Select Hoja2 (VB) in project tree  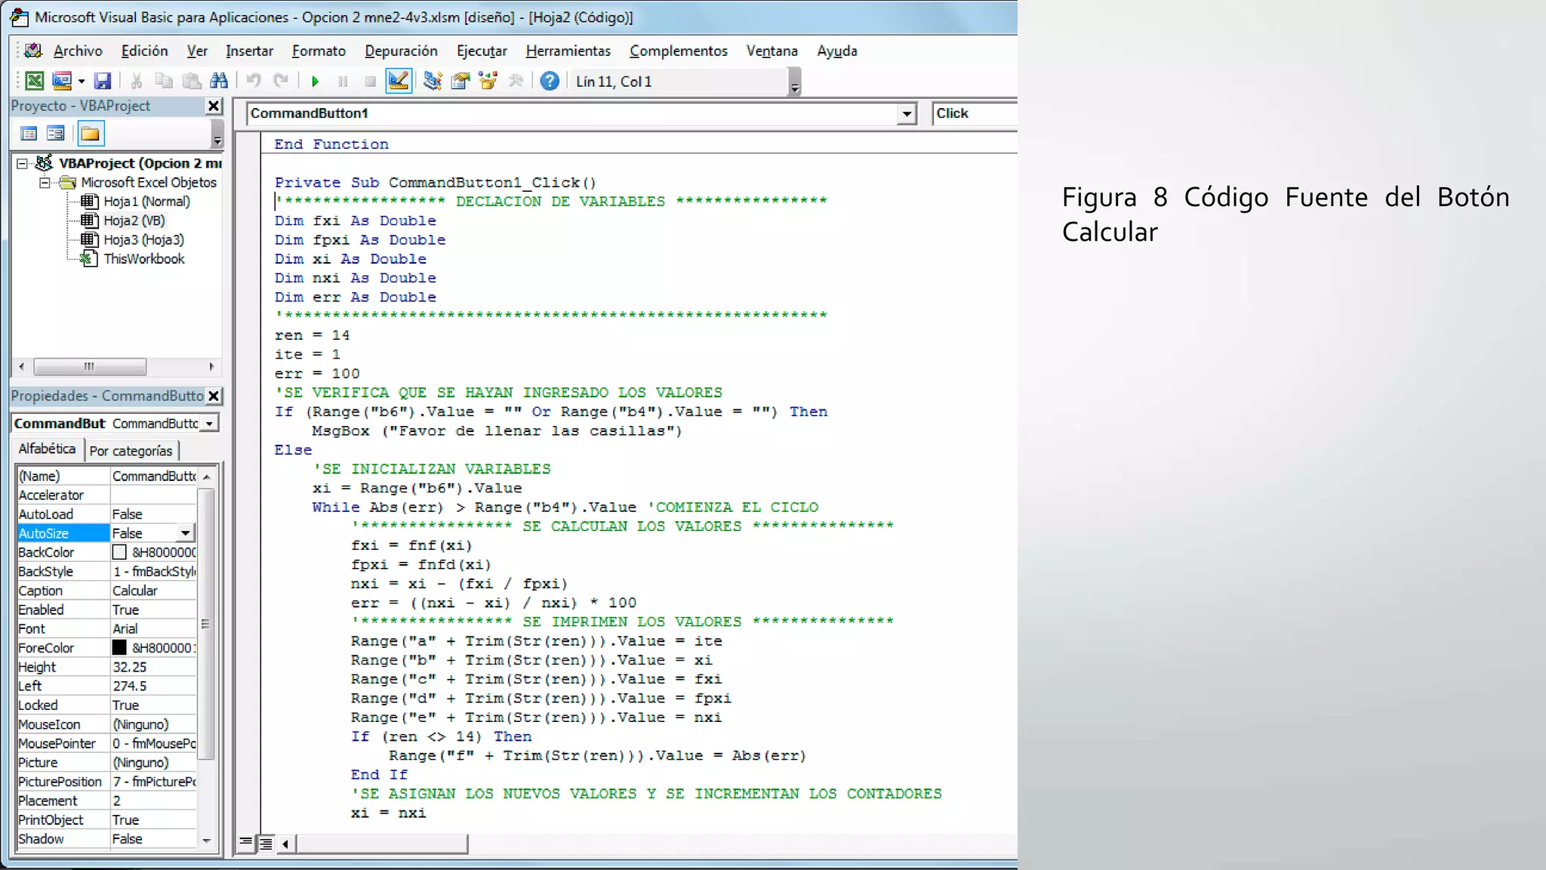pos(134,221)
